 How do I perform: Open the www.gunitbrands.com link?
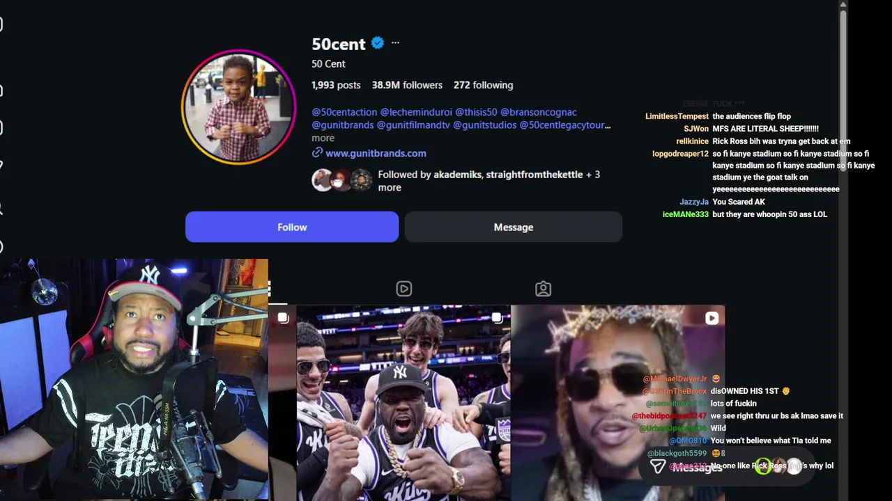point(376,153)
